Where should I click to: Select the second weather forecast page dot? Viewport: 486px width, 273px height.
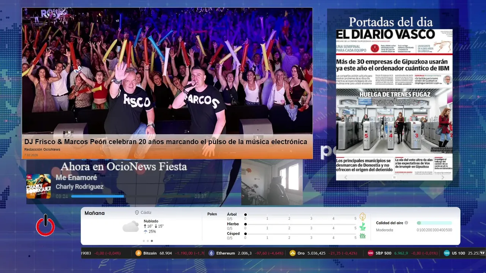coord(148,241)
